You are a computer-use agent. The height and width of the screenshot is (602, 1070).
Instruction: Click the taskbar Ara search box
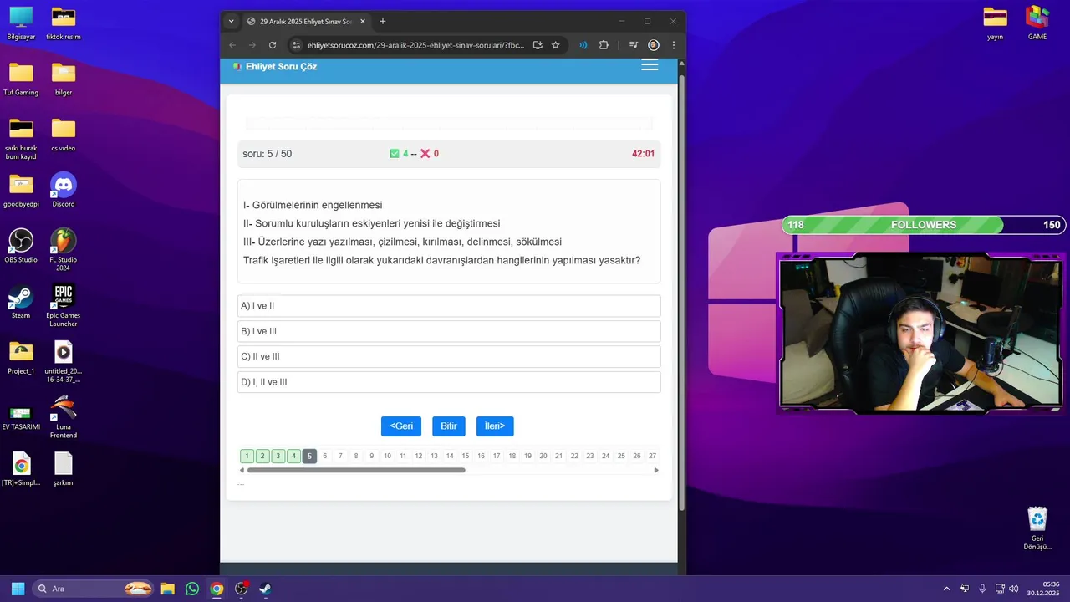click(94, 589)
